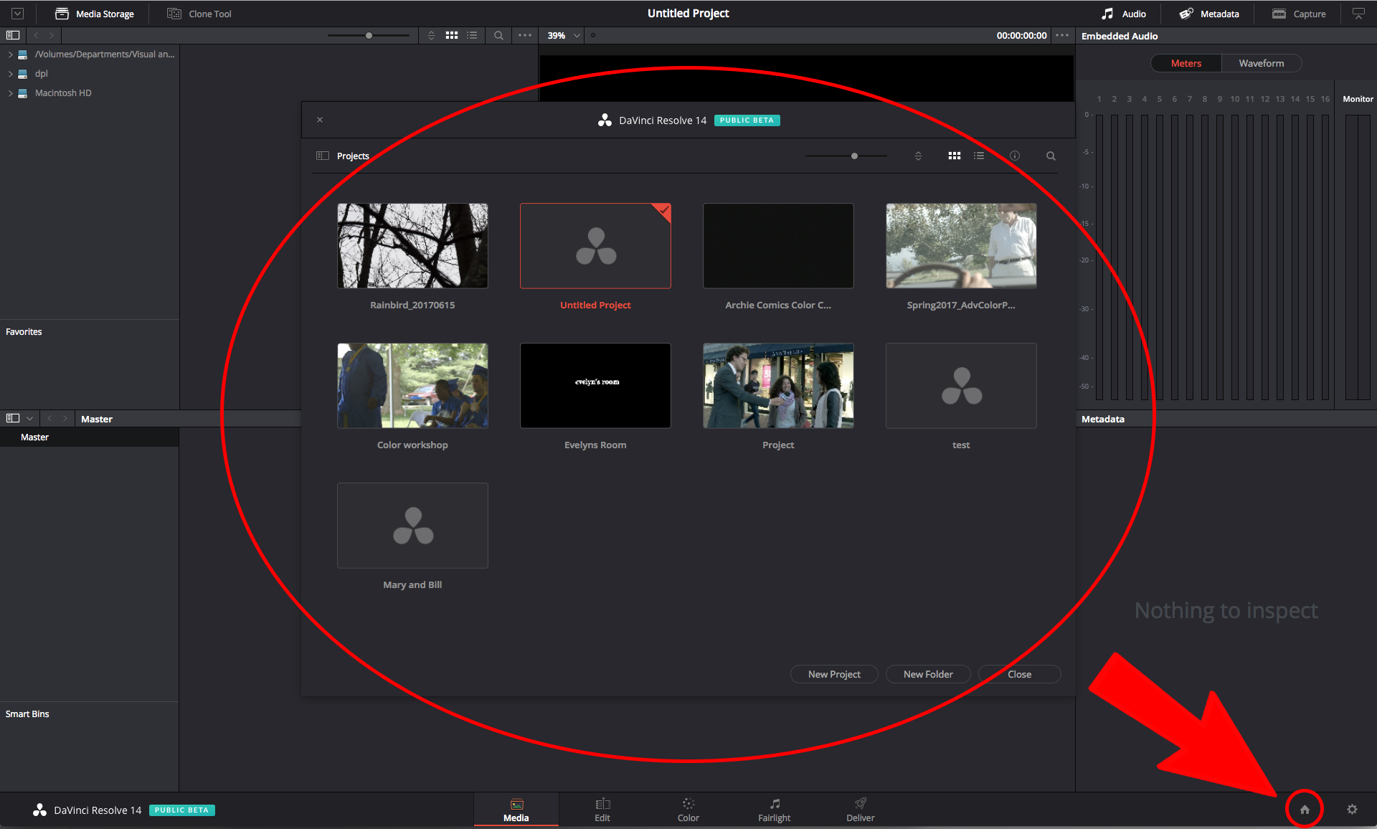
Task: Expand the Macintosh HD volume
Action: tap(10, 93)
